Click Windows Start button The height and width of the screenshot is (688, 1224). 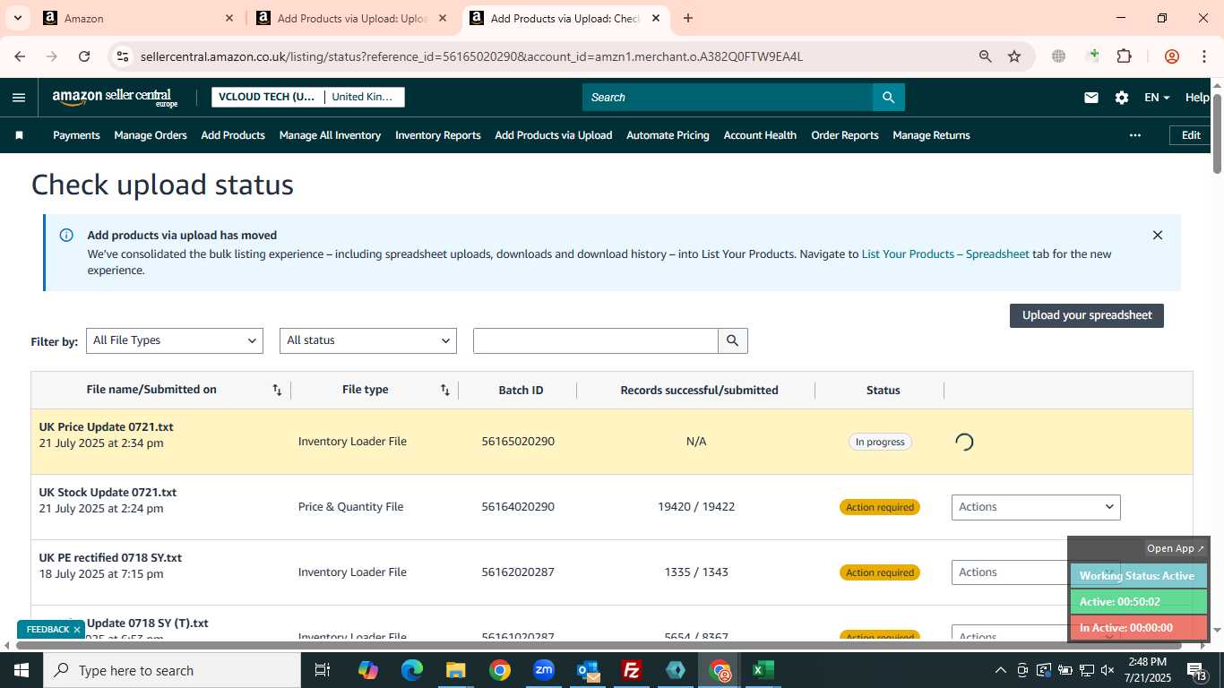coord(22,670)
